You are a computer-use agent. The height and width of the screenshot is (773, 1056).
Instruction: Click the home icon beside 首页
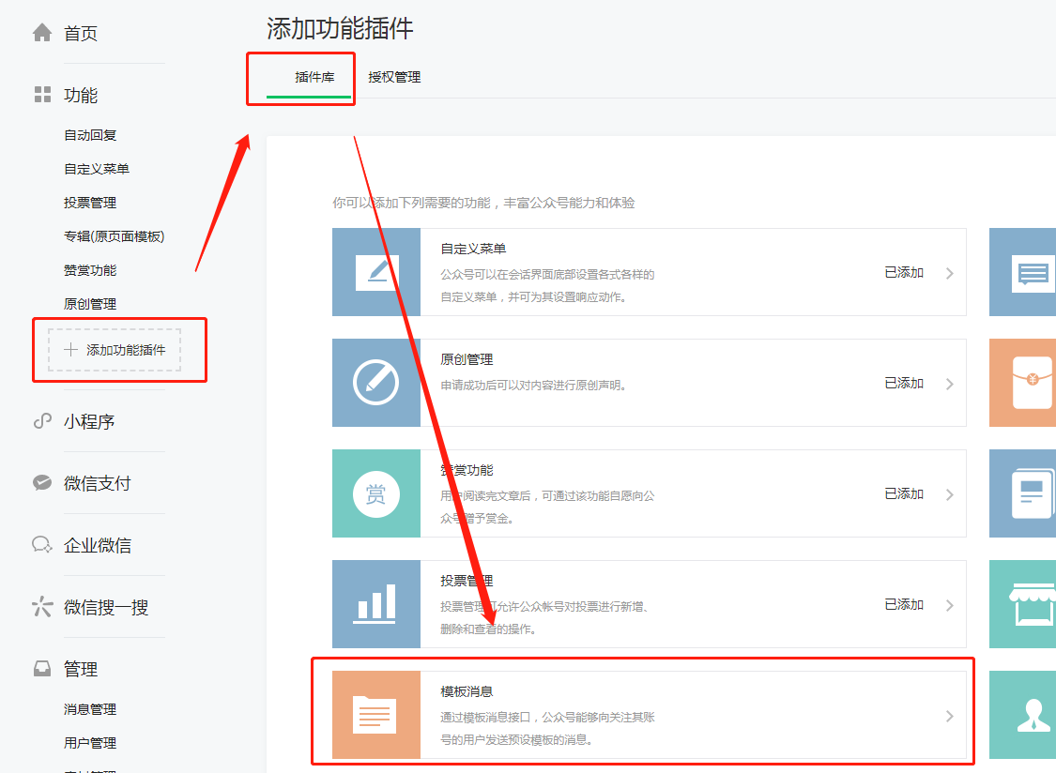point(42,32)
